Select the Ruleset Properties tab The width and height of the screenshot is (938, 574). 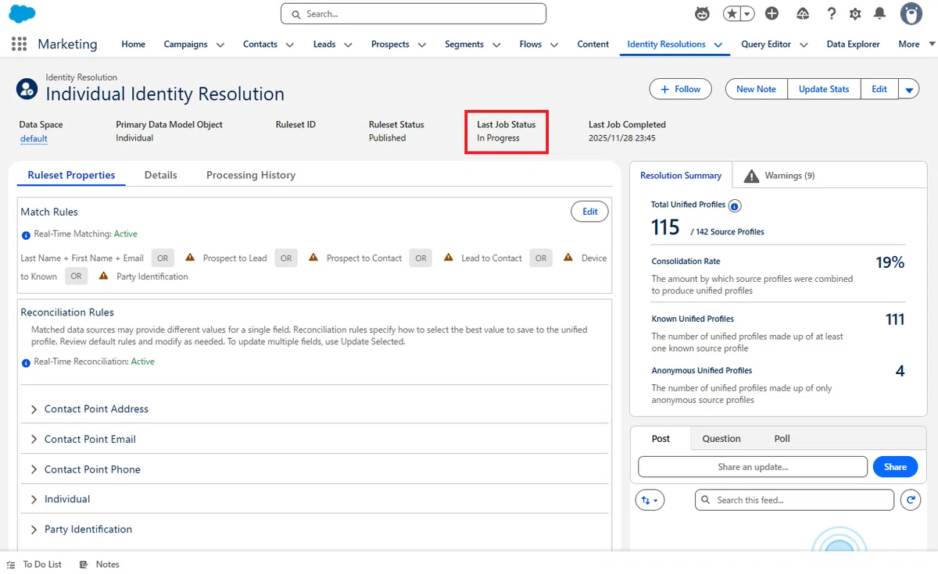point(71,175)
